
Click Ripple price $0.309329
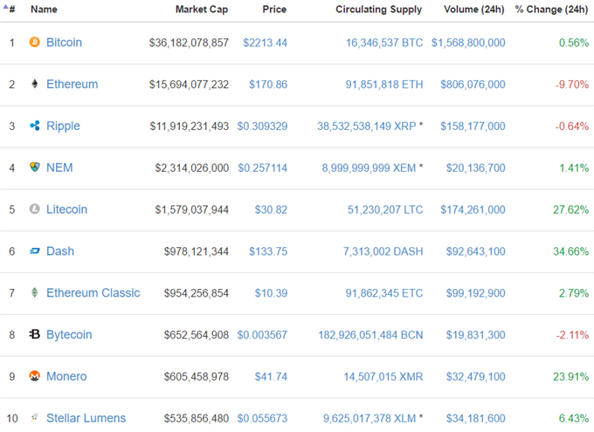tap(262, 126)
